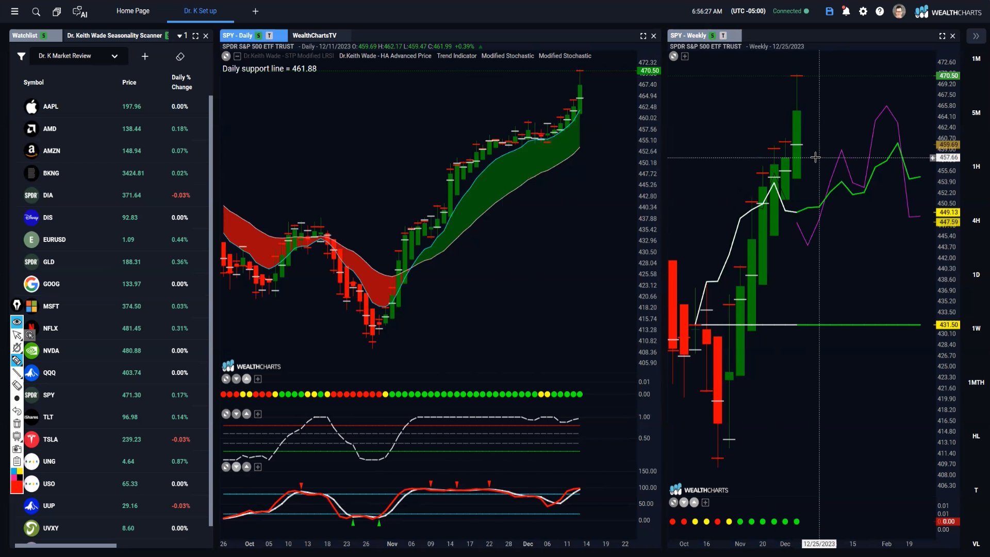The height and width of the screenshot is (557, 990).
Task: Toggle visibility of the Trend Indicator dots pane
Action: coord(226,379)
